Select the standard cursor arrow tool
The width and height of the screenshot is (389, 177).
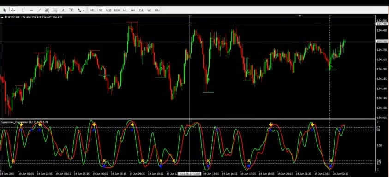(x=5, y=10)
